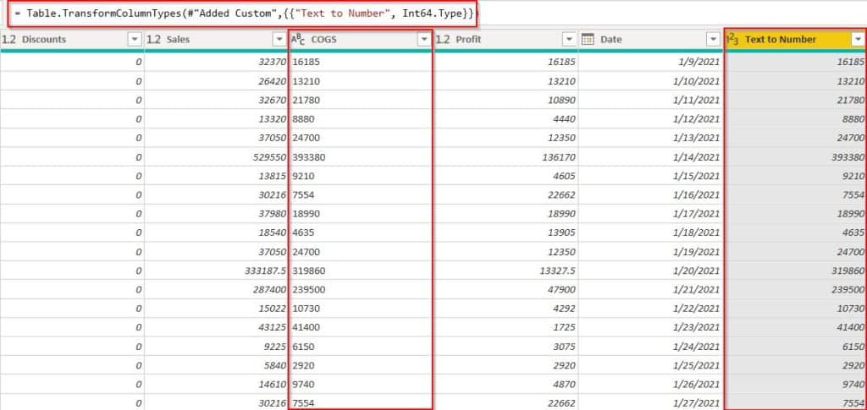Image resolution: width=867 pixels, height=410 pixels.
Task: Click Profit cell 13905
Action: click(x=506, y=232)
